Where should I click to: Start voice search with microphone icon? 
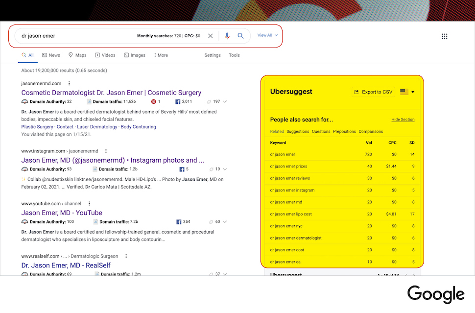227,36
